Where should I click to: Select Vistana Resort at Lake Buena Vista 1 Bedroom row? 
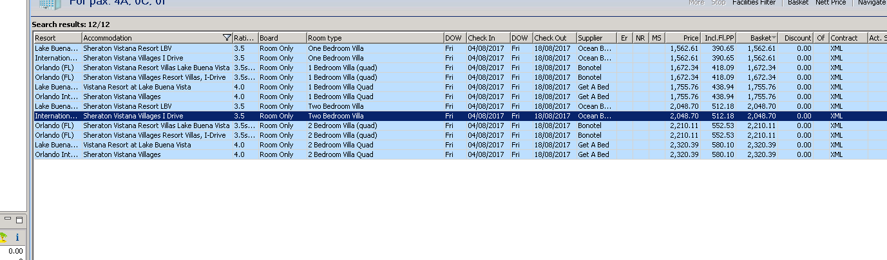click(460, 87)
